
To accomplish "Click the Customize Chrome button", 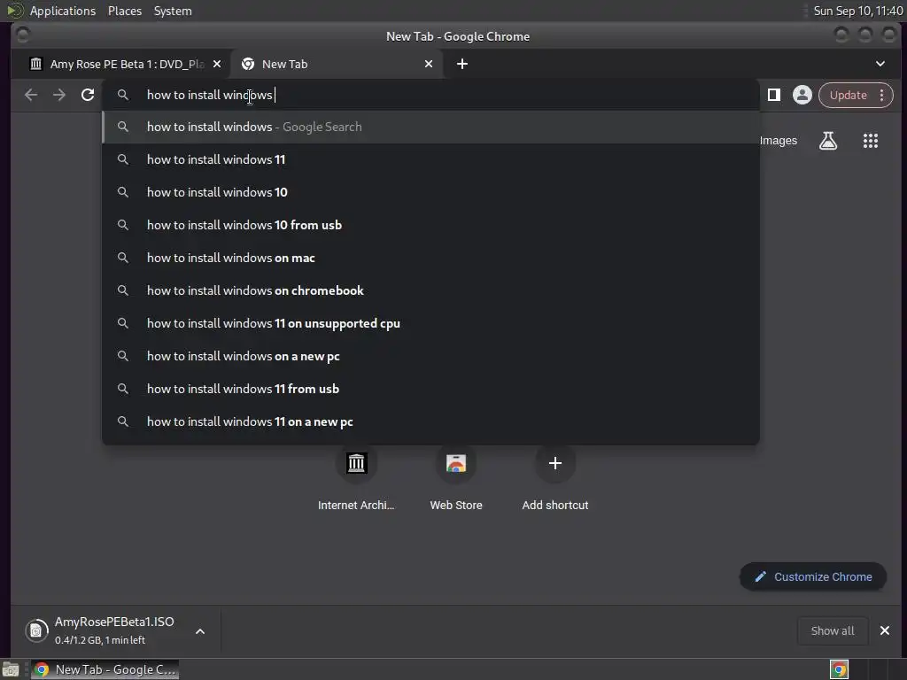I will [x=813, y=576].
